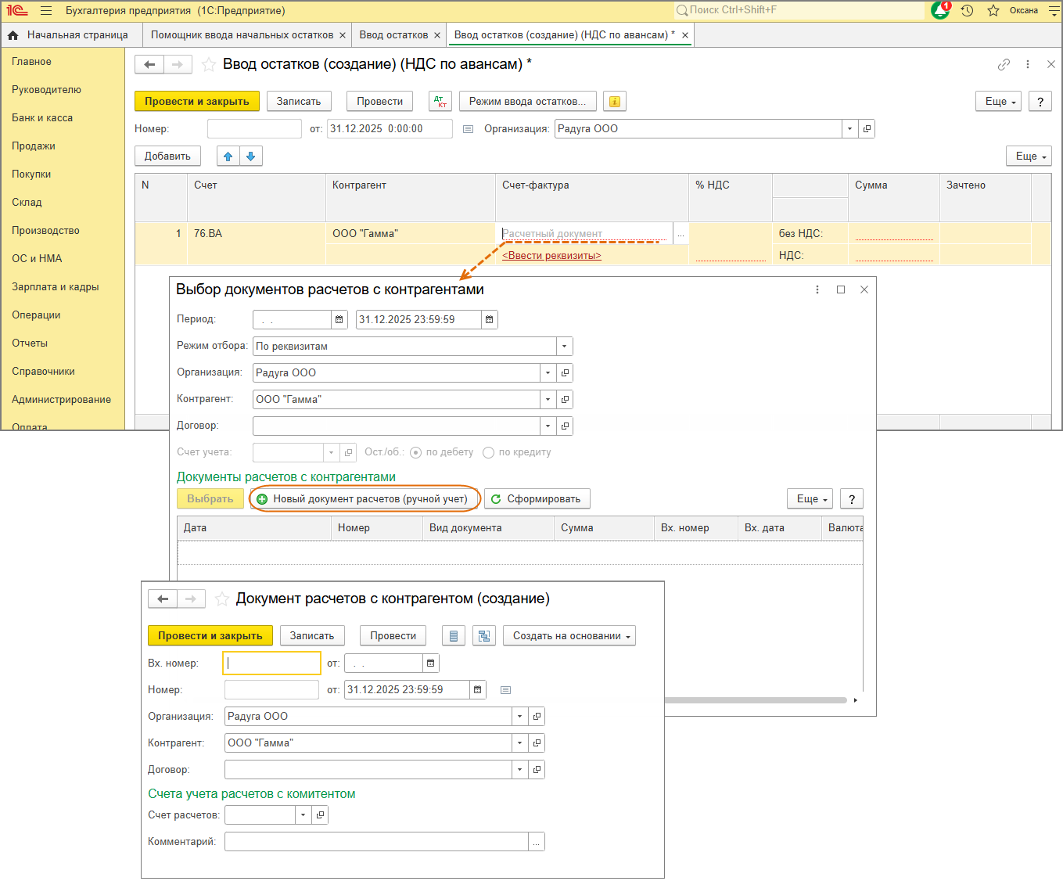This screenshot has height=881, width=1063.
Task: Expand Организация dropdown in Документ расчетов form
Action: coord(520,717)
